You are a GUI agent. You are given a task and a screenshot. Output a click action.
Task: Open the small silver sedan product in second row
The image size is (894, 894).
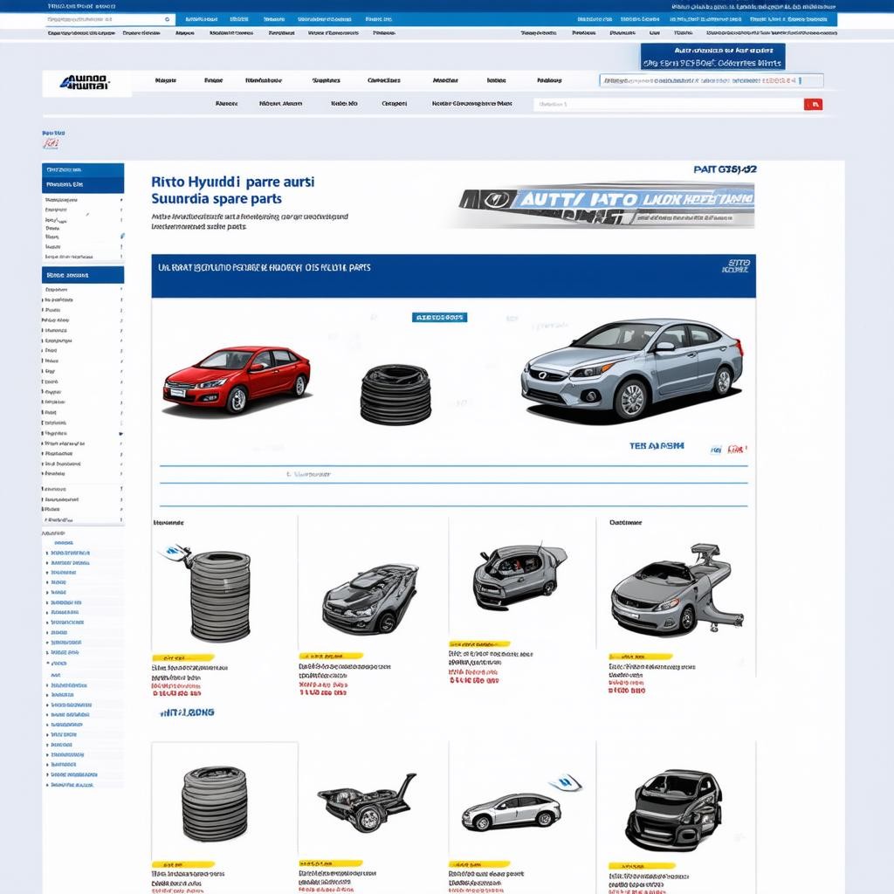[x=512, y=812]
